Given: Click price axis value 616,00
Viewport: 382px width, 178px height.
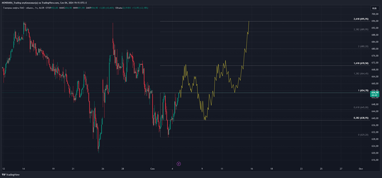Looking at the screenshot, I should tap(374, 160).
